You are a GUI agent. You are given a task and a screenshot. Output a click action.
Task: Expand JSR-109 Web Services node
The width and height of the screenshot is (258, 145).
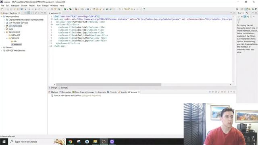(x=2, y=51)
